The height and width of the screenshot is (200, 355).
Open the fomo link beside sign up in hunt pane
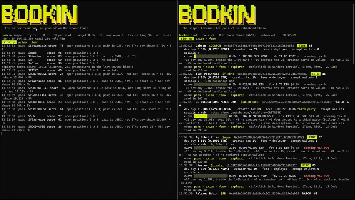point(212,39)
